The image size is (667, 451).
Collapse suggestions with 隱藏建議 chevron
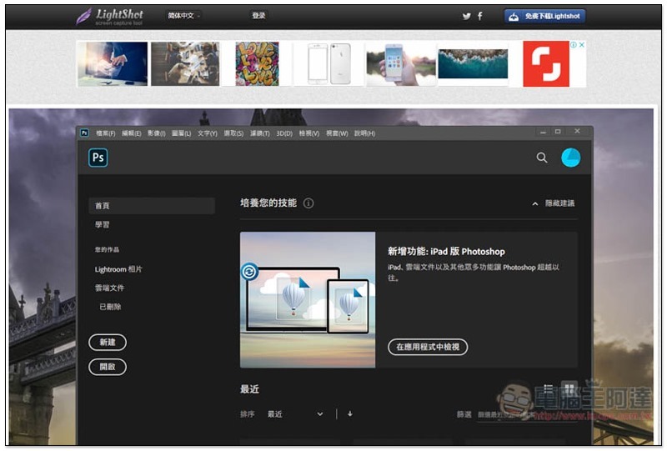(x=534, y=203)
